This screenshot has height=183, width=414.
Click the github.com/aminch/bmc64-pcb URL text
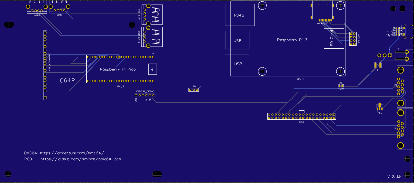(81, 159)
